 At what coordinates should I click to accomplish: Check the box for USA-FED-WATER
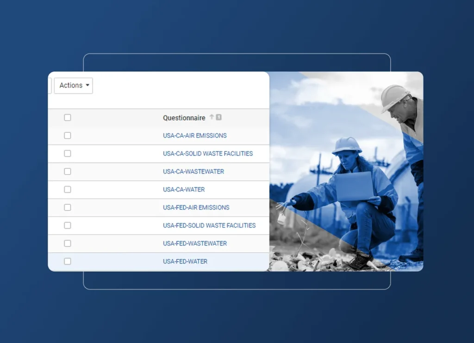68,261
